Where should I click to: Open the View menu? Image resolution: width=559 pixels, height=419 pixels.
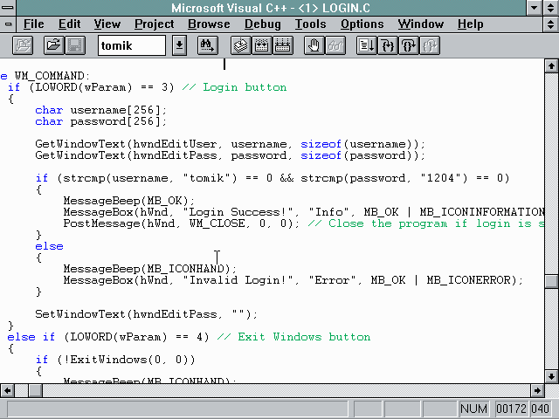tap(107, 24)
